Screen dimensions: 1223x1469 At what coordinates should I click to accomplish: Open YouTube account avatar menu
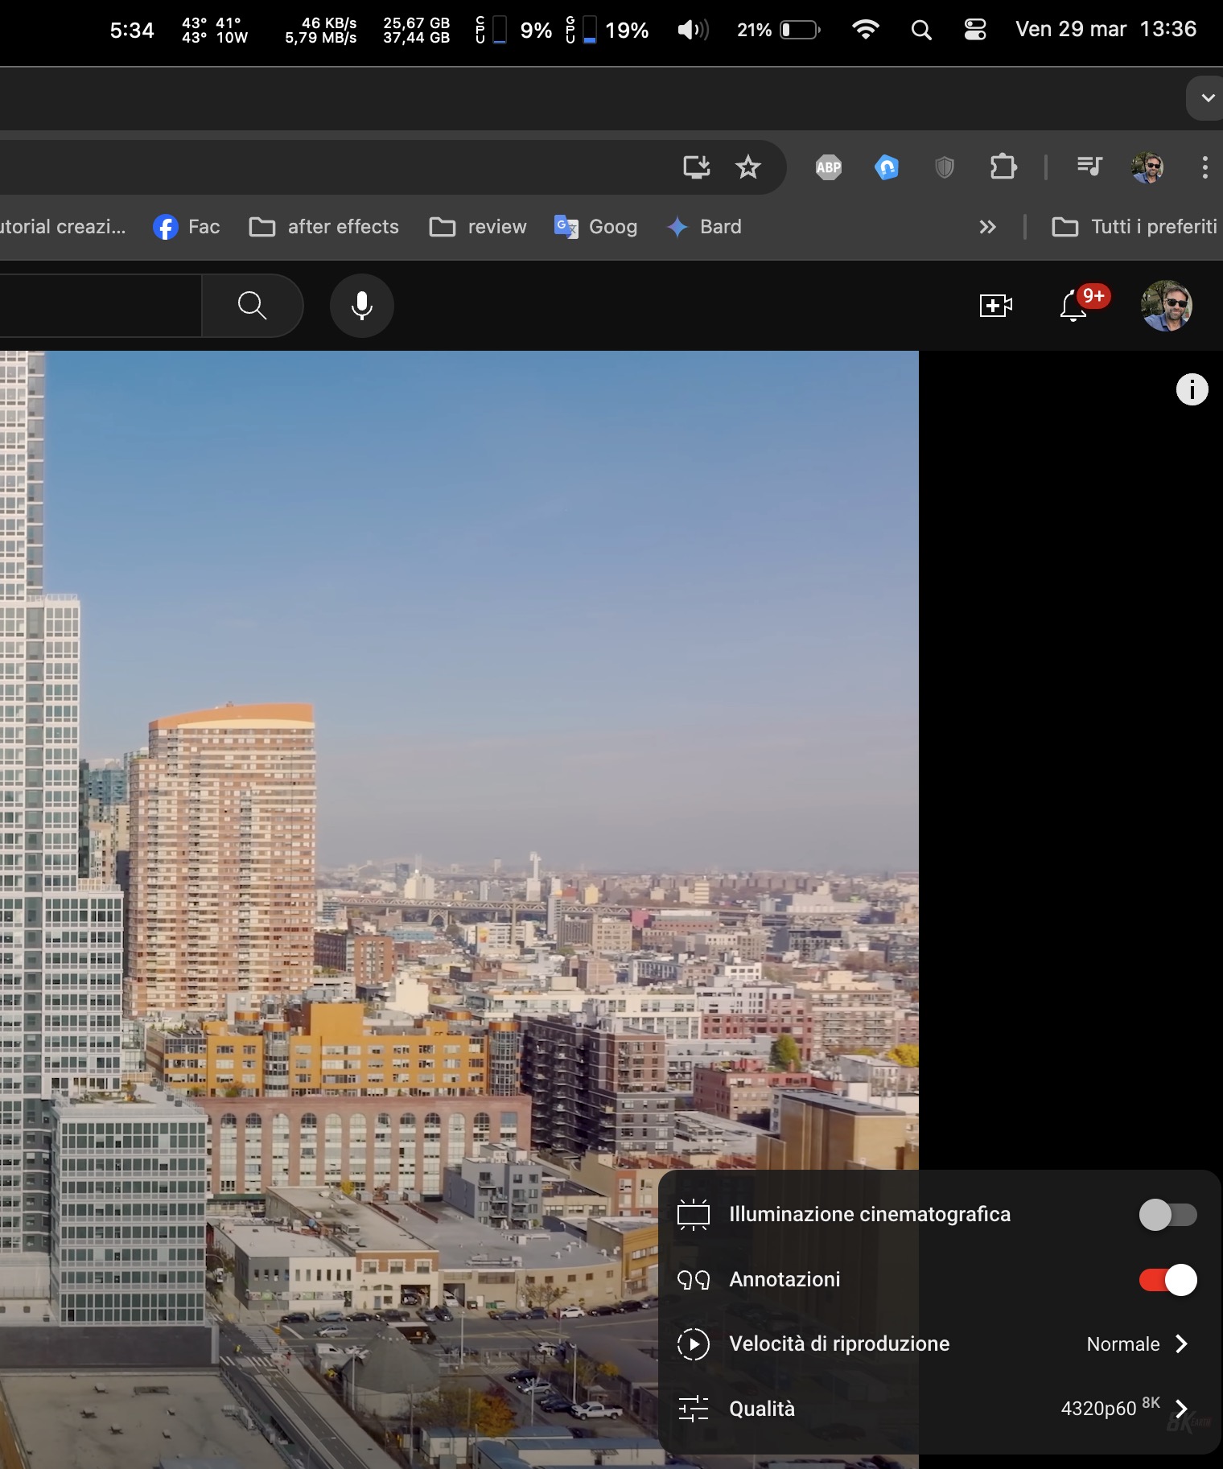pyautogui.click(x=1166, y=306)
